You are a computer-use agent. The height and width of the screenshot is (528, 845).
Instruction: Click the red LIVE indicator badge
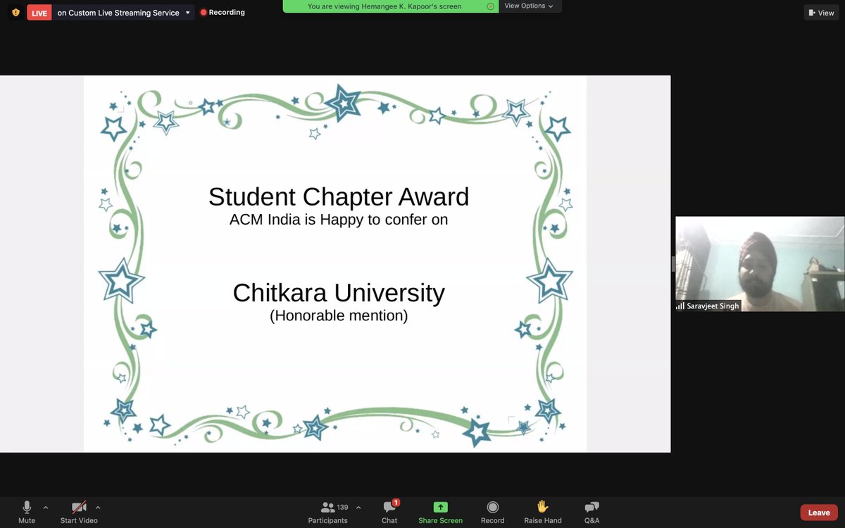click(39, 13)
